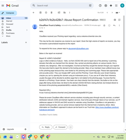Print the email
This screenshot has height=140, width=126.
point(115,20)
